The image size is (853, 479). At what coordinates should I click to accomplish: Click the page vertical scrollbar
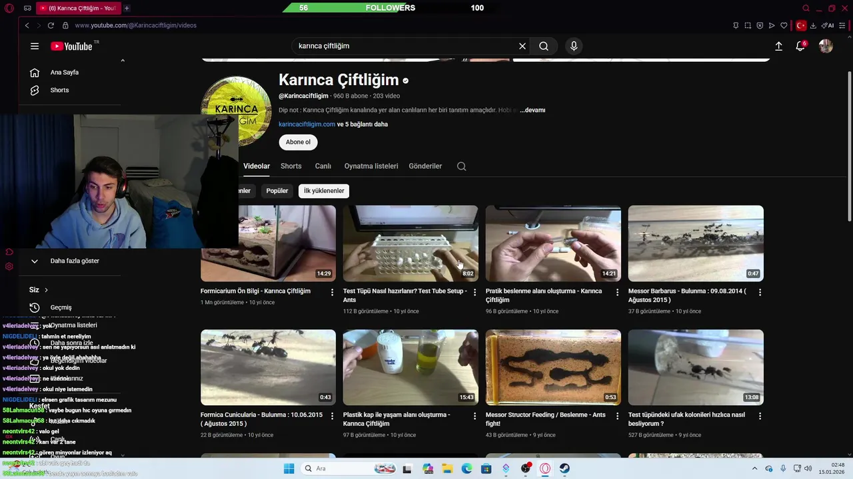coord(849,146)
